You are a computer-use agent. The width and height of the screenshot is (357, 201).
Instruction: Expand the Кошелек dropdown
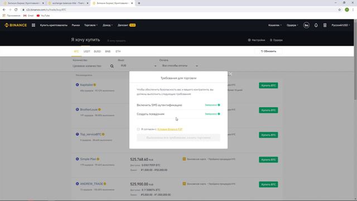(275, 25)
